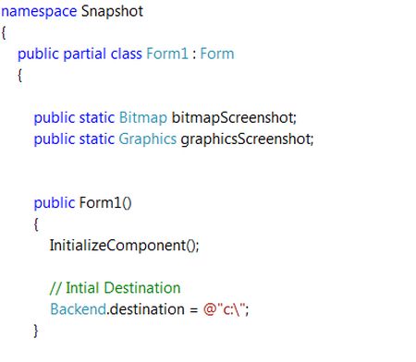Click the base type 'Form' after the colon
This screenshot has height=362, width=416.
(x=217, y=54)
